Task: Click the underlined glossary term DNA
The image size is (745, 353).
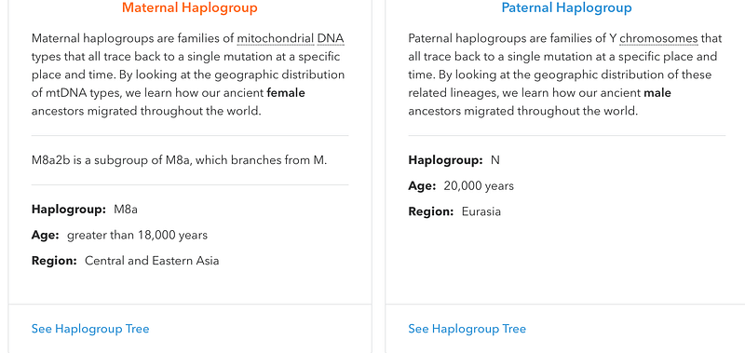Action: click(331, 38)
